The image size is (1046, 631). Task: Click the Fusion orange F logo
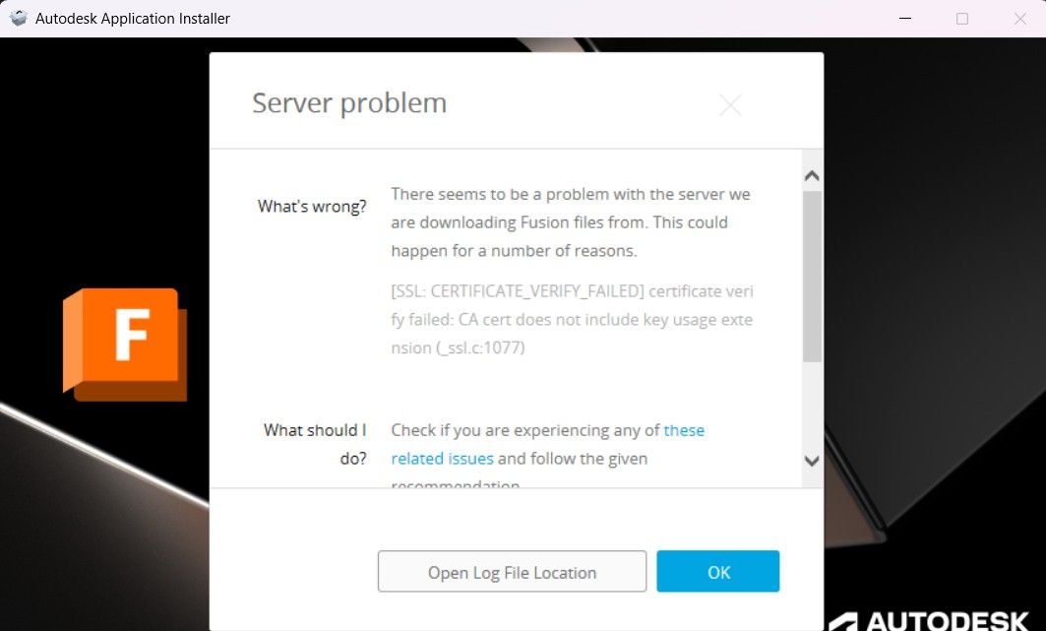125,345
